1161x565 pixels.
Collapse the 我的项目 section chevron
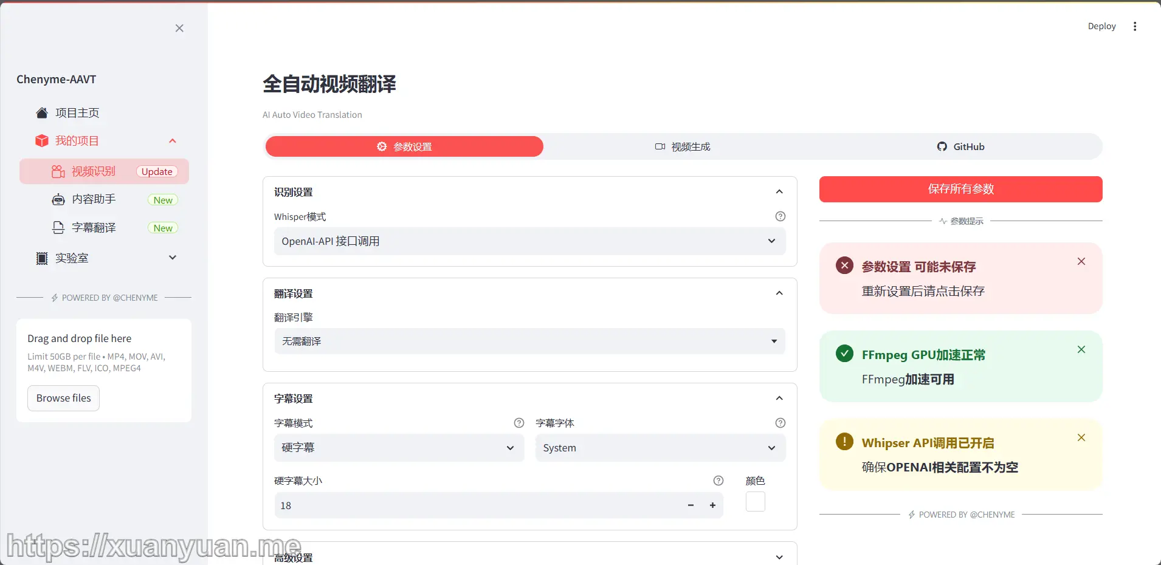[x=173, y=141]
